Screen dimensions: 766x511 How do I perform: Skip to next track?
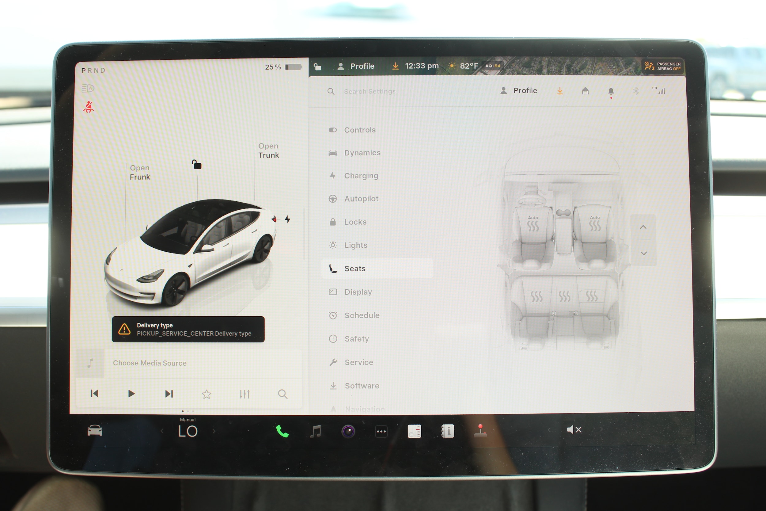(x=169, y=394)
